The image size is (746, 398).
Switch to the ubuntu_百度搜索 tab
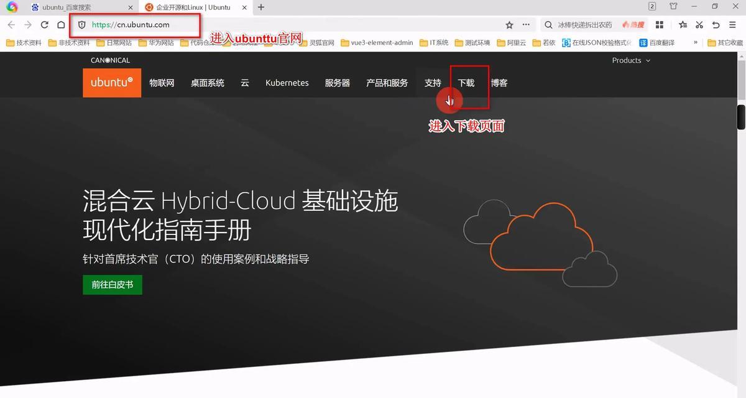(81, 7)
